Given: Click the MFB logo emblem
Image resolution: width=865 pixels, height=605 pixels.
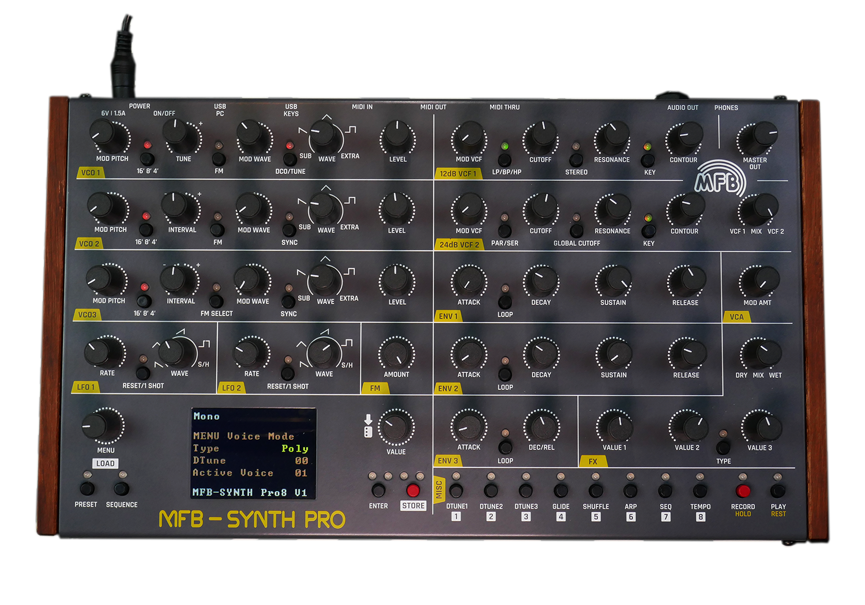Looking at the screenshot, I should click(719, 180).
